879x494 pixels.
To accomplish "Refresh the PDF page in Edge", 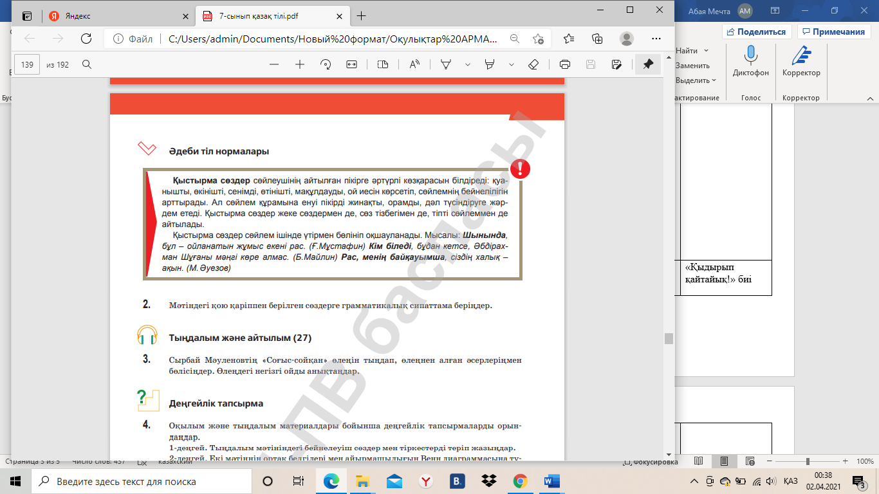I will pyautogui.click(x=86, y=39).
